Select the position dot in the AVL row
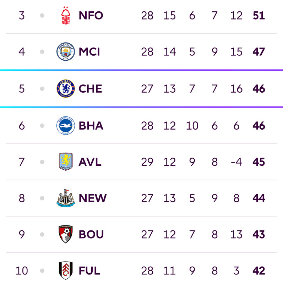 click(42, 162)
